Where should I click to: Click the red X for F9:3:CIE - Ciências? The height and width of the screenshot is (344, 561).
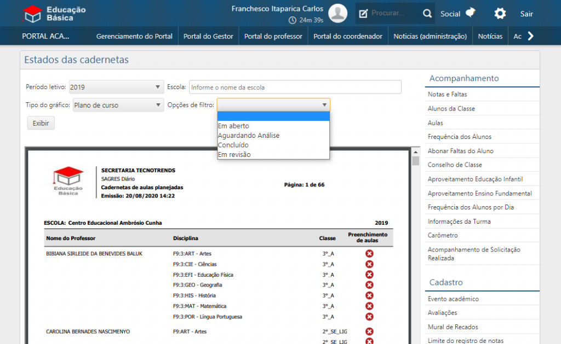pyautogui.click(x=369, y=264)
